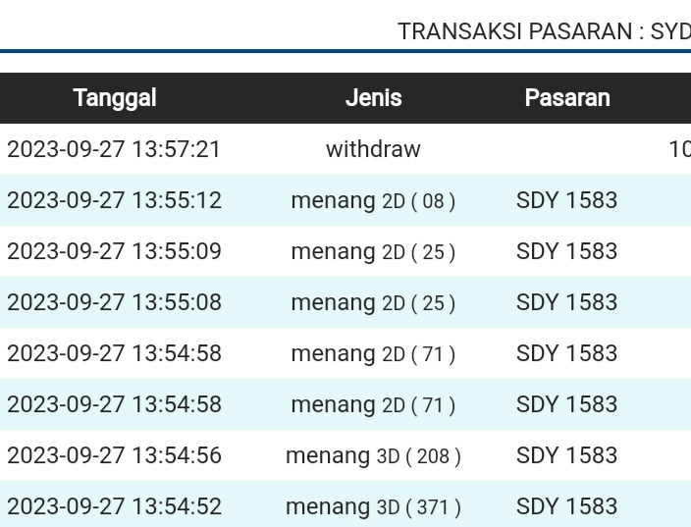The width and height of the screenshot is (691, 527).
Task: Click SDY 1583 in the 13:55:12 row
Action: [566, 200]
